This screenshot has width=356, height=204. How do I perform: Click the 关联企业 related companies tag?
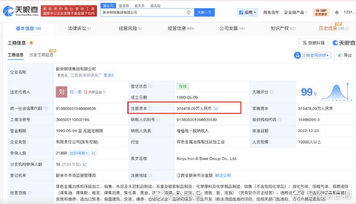[95, 92]
